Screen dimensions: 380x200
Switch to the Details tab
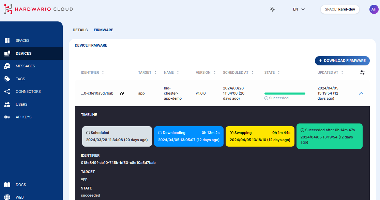[80, 30]
